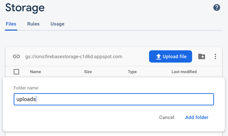Cancel the new folder dialog
Screen dimensions: 228x136
tap(166, 117)
